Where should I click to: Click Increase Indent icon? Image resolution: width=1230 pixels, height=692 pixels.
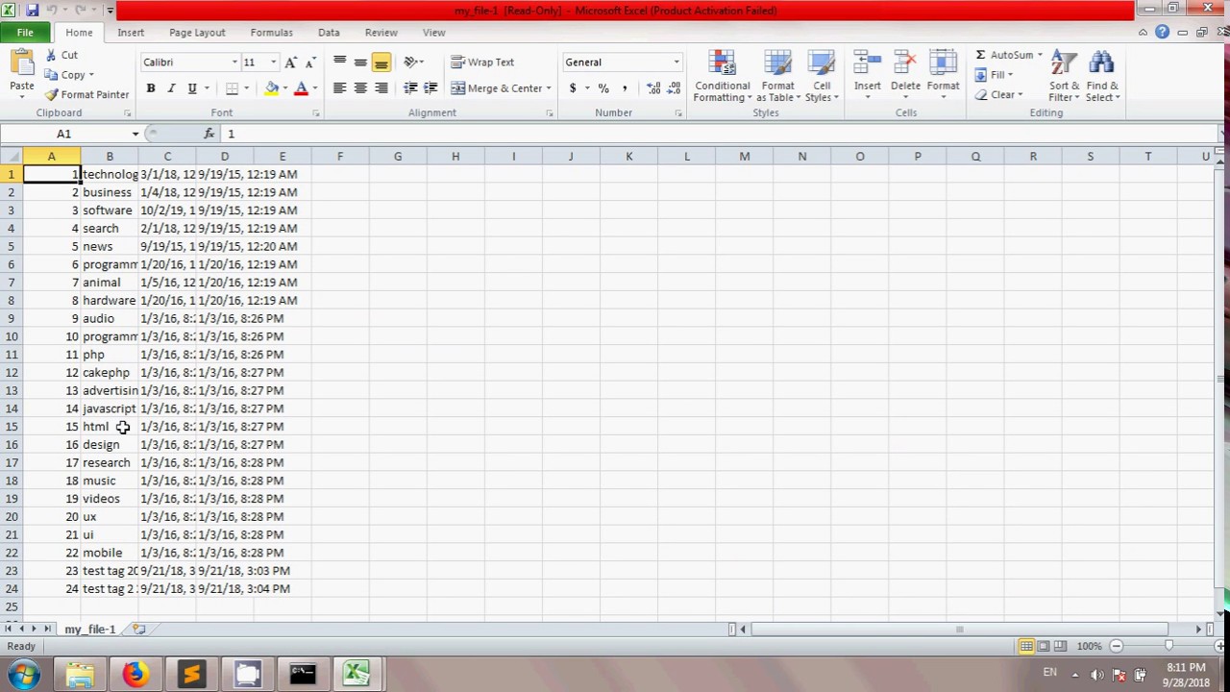(x=430, y=88)
